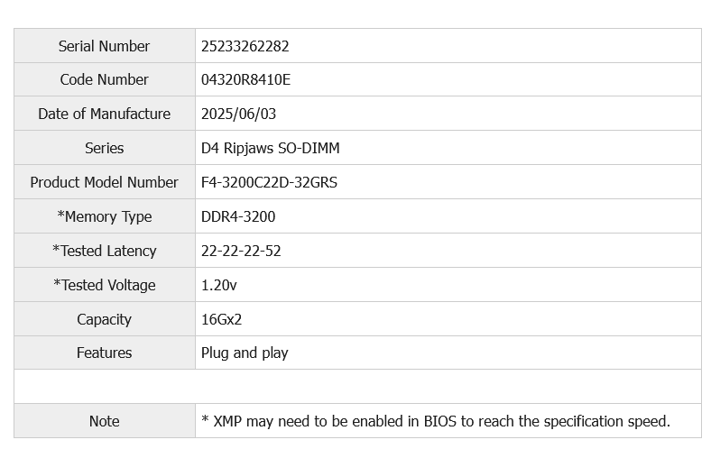
Task: Click the Product Model Number label
Action: click(104, 183)
